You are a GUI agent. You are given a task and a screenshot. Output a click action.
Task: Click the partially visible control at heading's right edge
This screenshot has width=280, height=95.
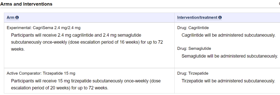point(279,4)
